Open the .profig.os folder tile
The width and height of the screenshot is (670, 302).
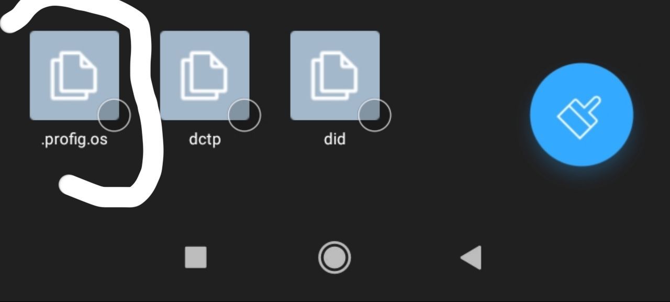pyautogui.click(x=74, y=75)
